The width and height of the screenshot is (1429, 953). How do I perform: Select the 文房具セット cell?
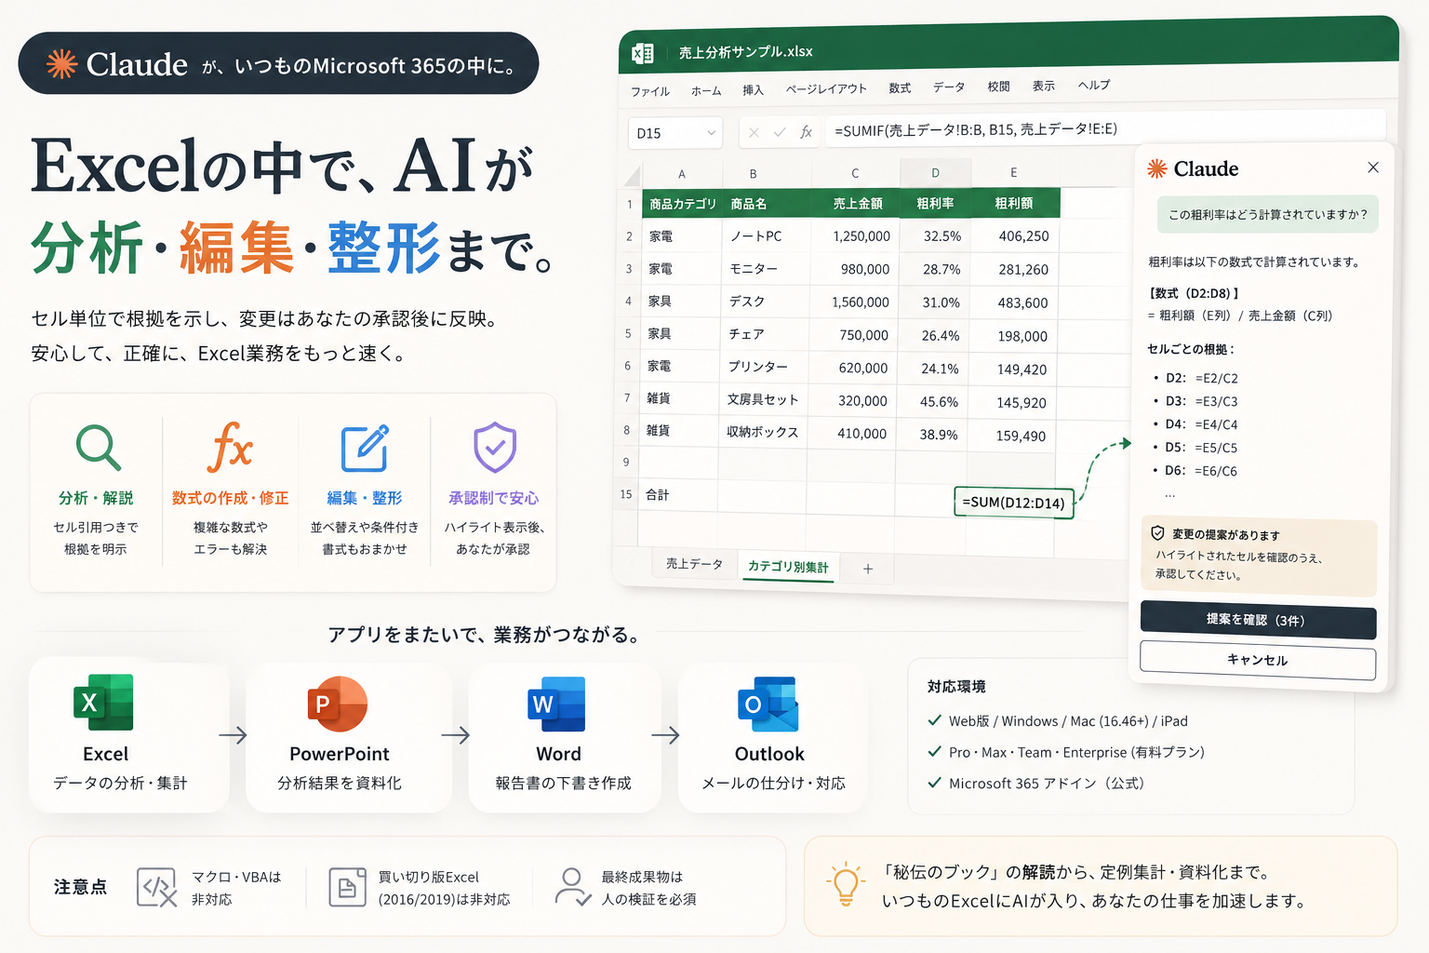click(764, 400)
